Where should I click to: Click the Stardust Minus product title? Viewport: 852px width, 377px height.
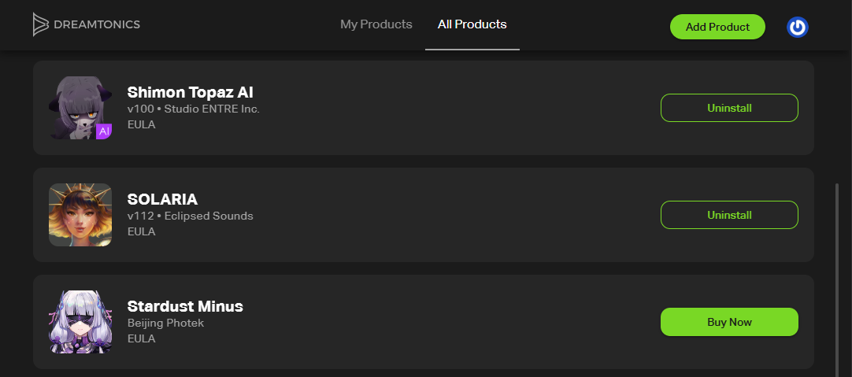pos(185,306)
